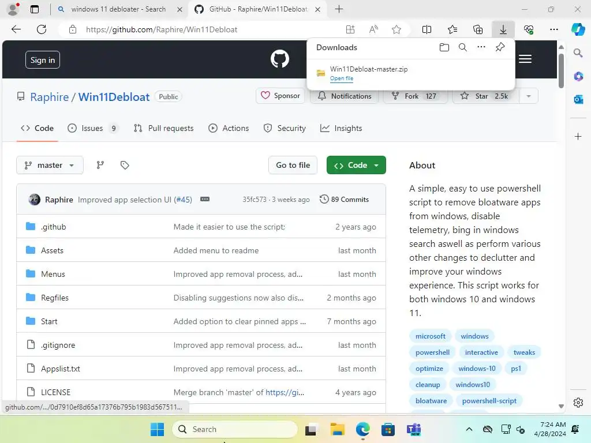
Task: Activate the Read aloud icon
Action: point(373,29)
